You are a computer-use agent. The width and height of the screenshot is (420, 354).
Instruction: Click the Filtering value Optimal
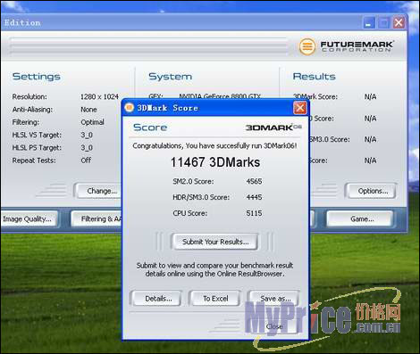click(92, 122)
